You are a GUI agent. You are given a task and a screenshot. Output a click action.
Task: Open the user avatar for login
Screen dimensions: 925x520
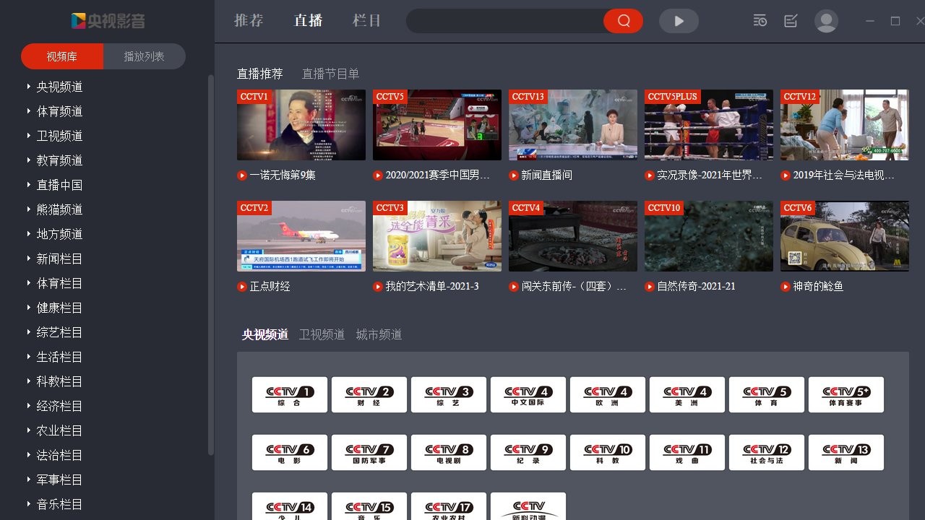825,21
